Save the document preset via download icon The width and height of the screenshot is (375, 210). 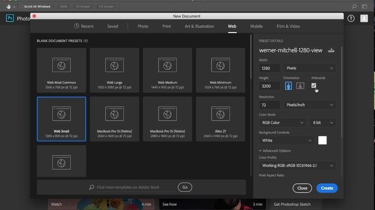(331, 50)
